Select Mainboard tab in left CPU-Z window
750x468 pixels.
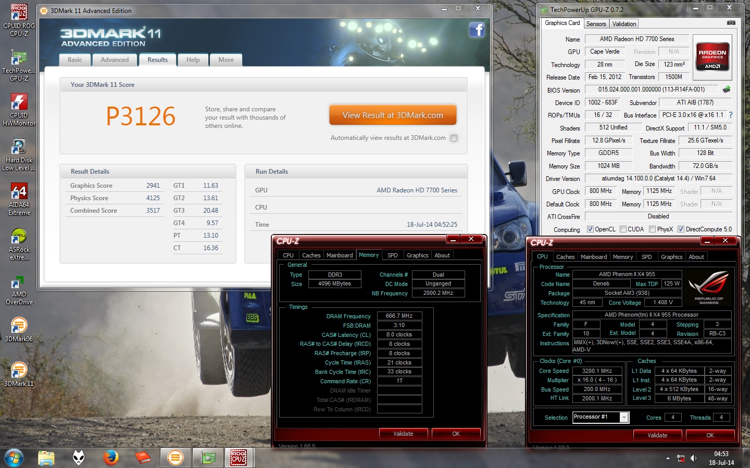coord(340,255)
